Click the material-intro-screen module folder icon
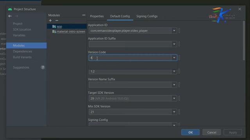Image resolution: width=250 pixels, height=140 pixels. [54, 31]
